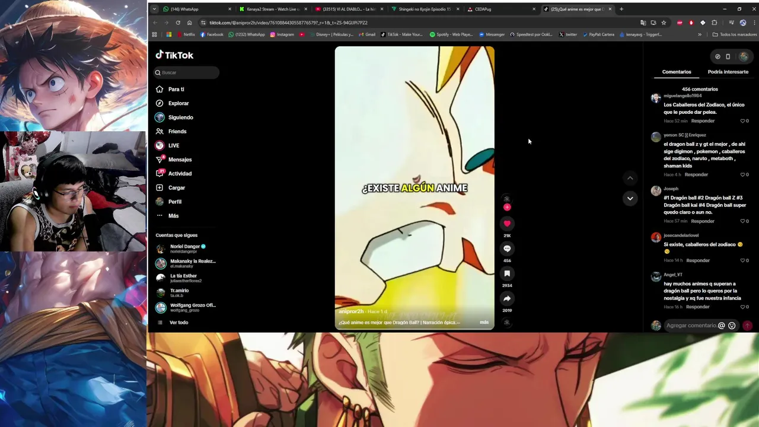Click the comments bubble icon
This screenshot has width=759, height=427.
tap(507, 248)
